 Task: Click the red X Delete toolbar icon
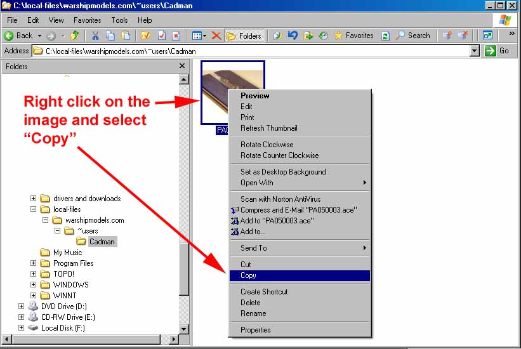click(x=216, y=36)
